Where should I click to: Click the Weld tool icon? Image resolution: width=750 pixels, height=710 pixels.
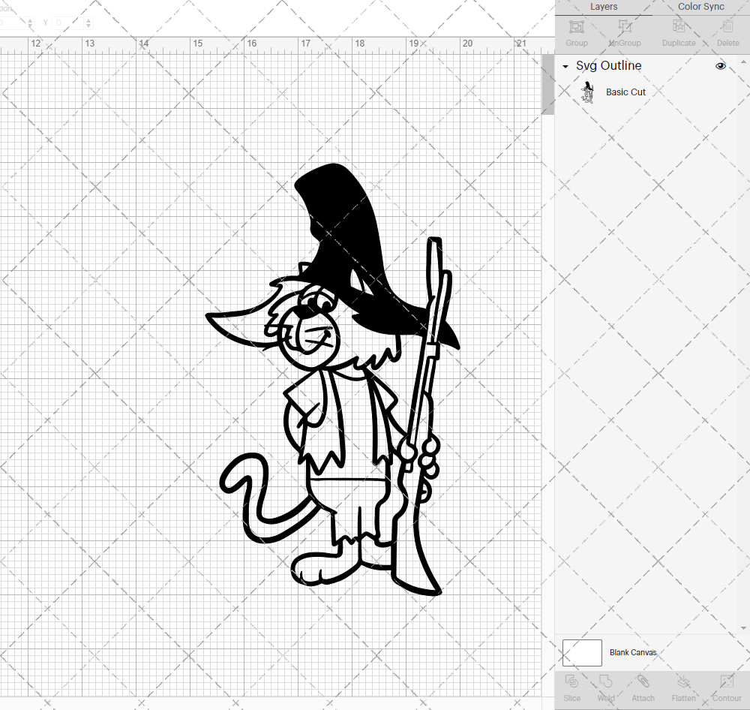pos(605,686)
